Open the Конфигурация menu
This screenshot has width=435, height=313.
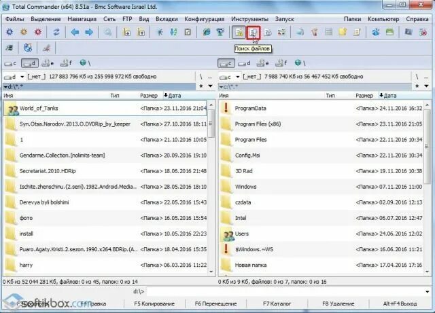pos(204,19)
